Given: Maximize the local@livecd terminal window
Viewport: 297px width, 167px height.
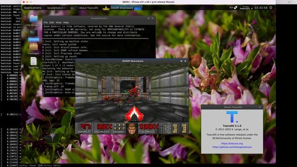Looking at the screenshot, I should [x=148, y=19].
